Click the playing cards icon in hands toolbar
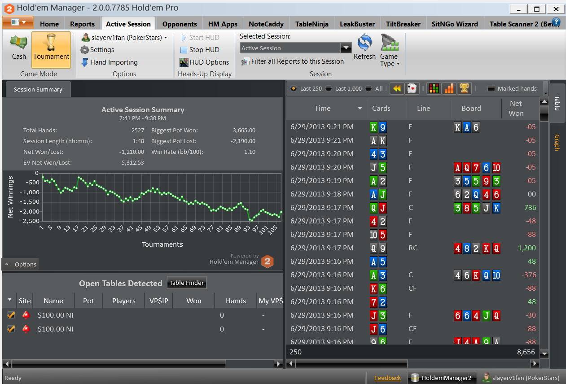 412,89
